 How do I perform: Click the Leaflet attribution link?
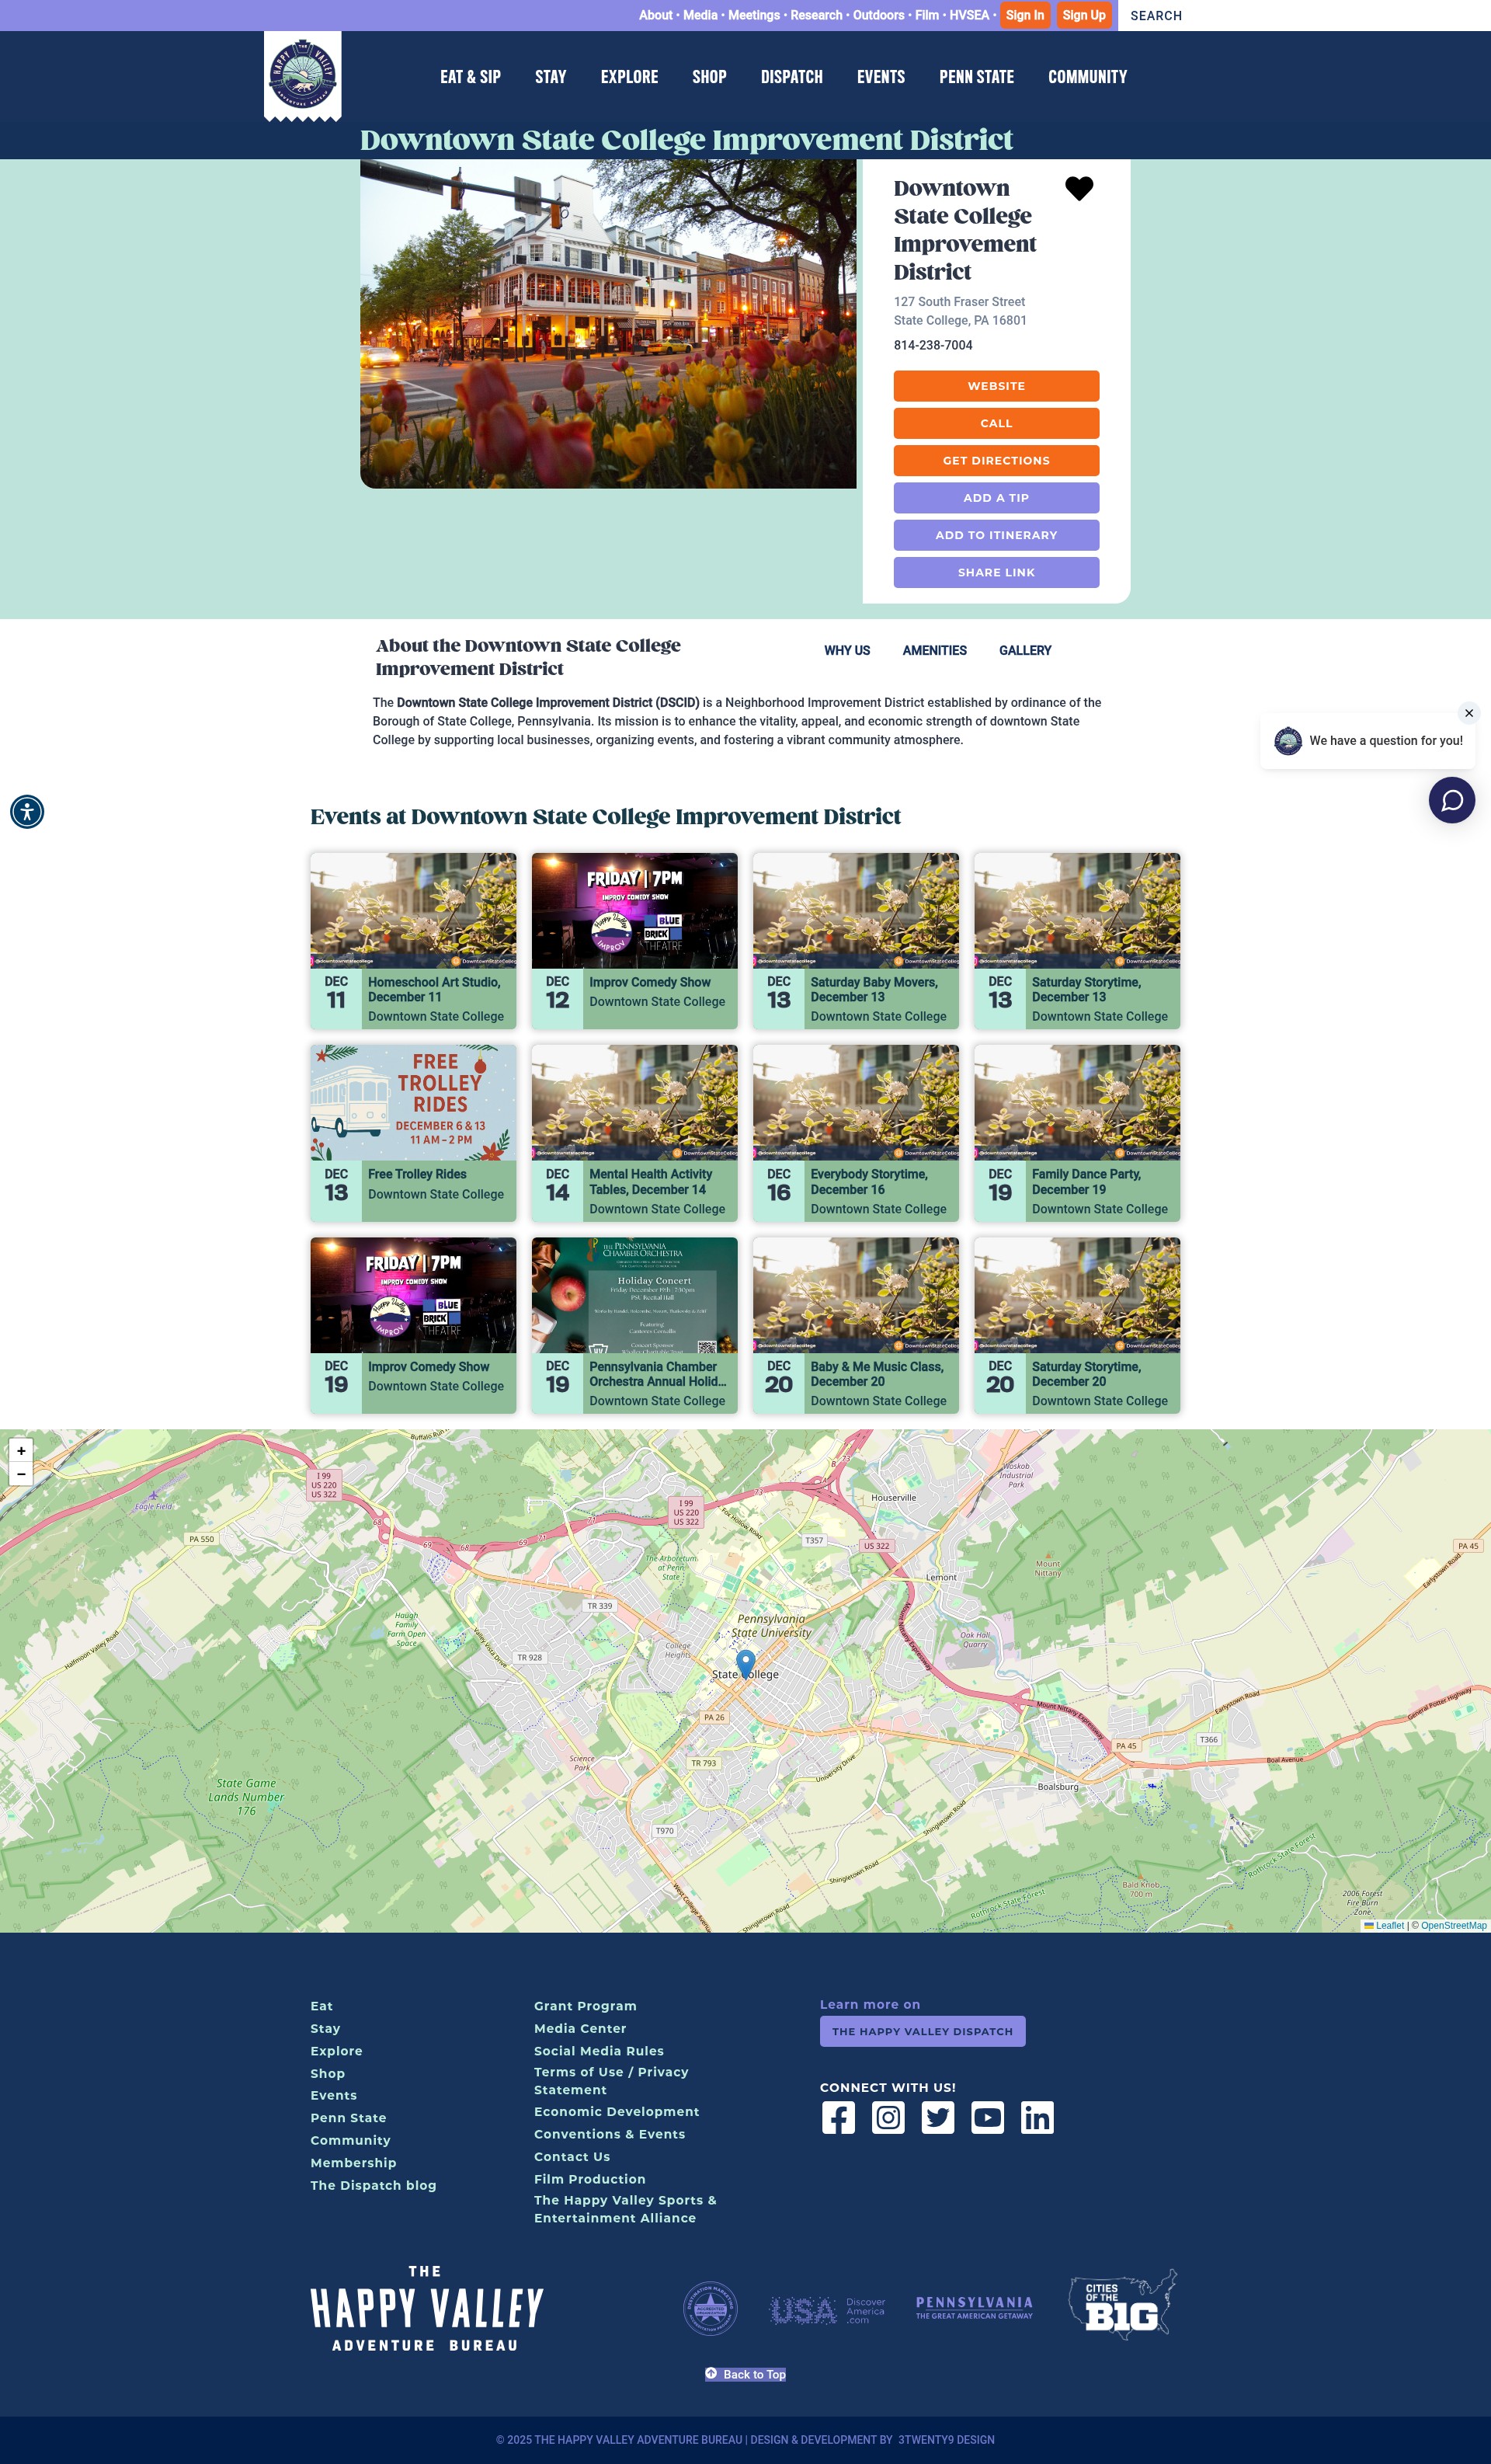(x=1389, y=1925)
